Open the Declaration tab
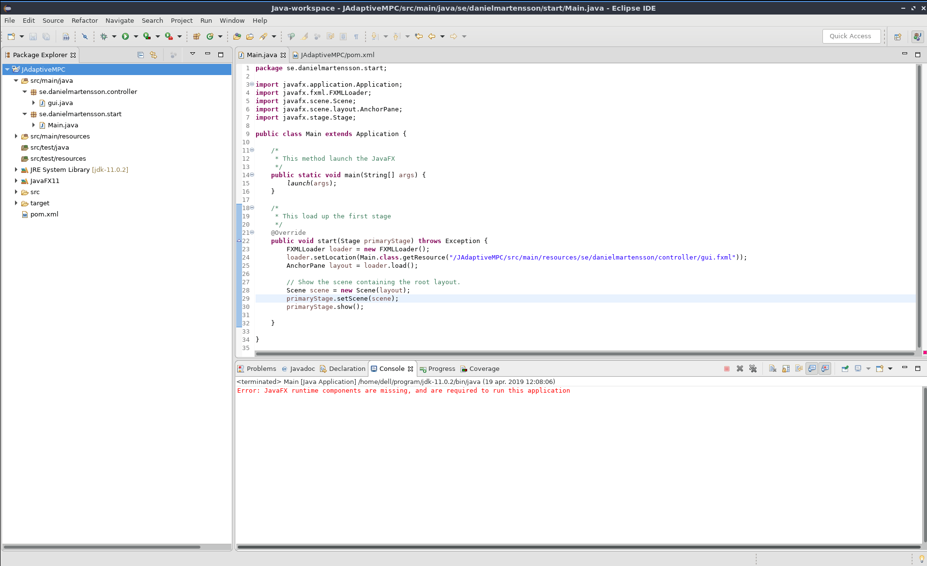This screenshot has height=566, width=927. pyautogui.click(x=342, y=368)
